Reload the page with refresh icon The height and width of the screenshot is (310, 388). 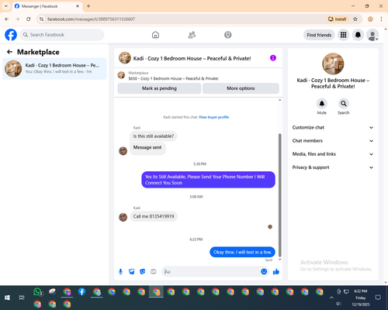[x=29, y=19]
